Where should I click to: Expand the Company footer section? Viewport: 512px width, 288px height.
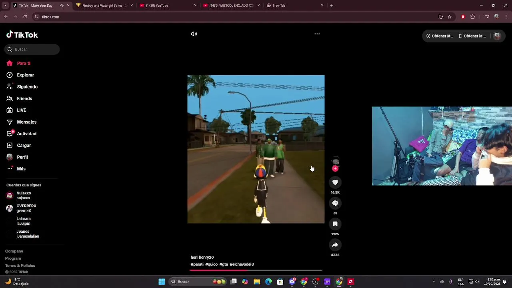(x=14, y=251)
